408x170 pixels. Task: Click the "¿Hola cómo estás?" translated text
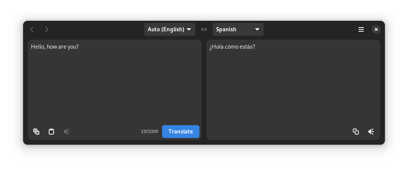tap(232, 47)
